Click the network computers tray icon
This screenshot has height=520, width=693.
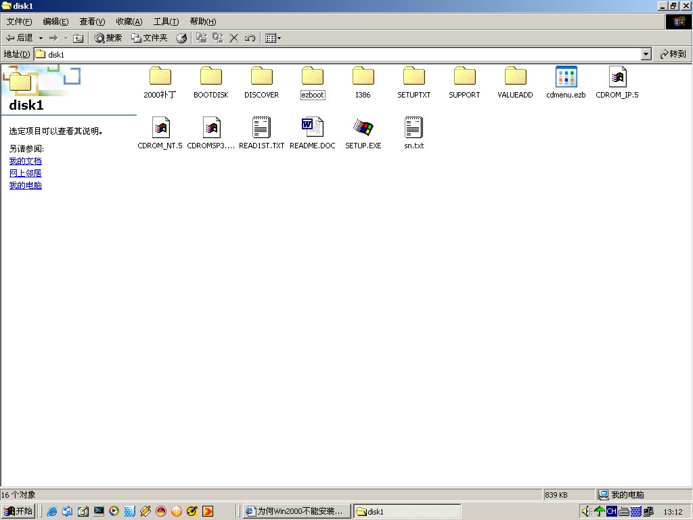coord(648,512)
